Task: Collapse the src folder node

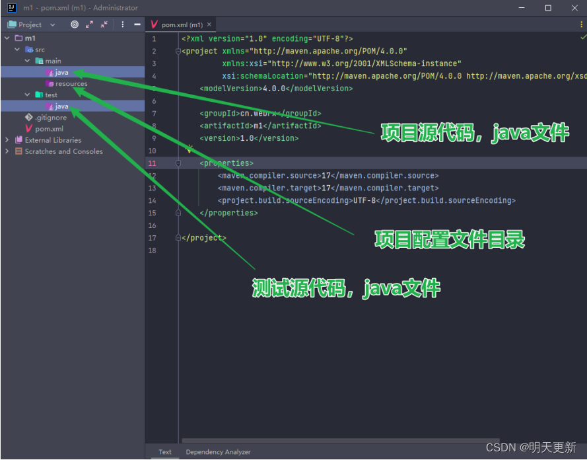Action: [x=17, y=50]
